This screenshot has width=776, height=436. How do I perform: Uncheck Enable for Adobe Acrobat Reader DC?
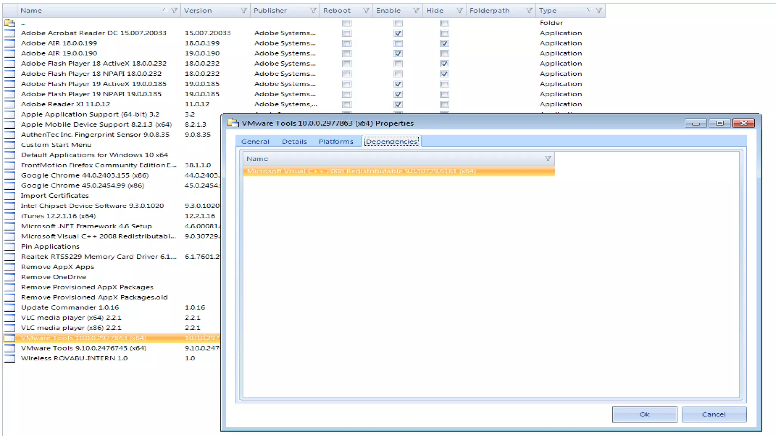[x=398, y=33]
